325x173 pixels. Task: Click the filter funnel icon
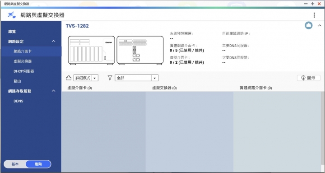110,78
